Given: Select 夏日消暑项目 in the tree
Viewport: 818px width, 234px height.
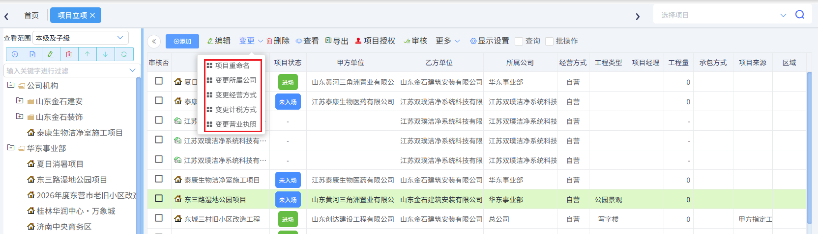Looking at the screenshot, I should click(60, 164).
